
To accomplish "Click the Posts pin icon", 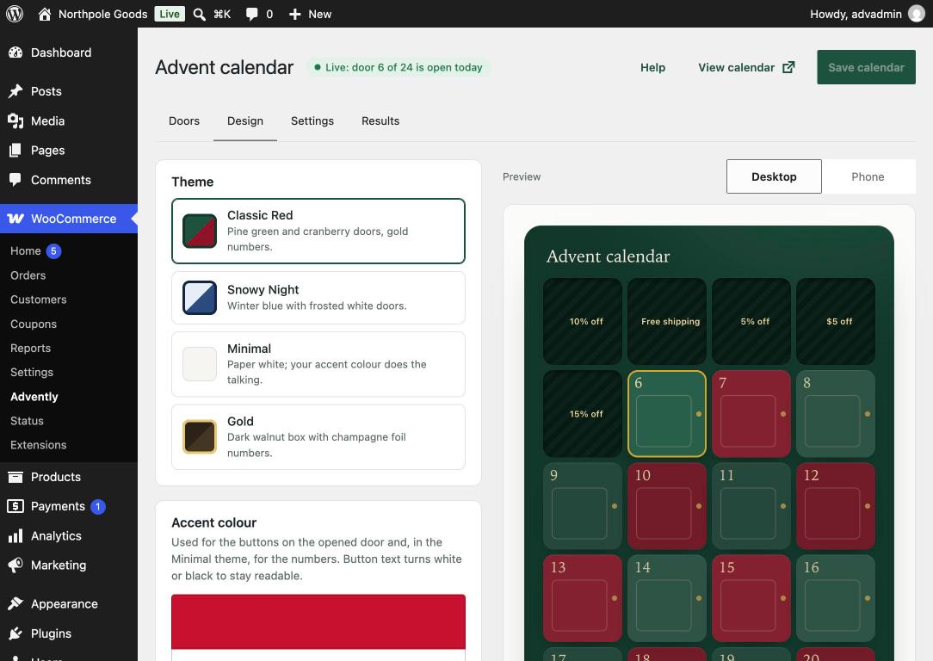I will (x=15, y=91).
